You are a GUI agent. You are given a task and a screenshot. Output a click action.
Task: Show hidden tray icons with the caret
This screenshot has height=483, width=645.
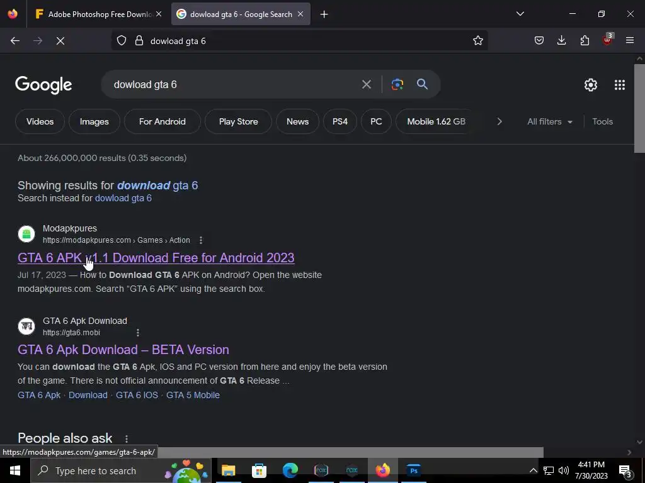coord(533,470)
